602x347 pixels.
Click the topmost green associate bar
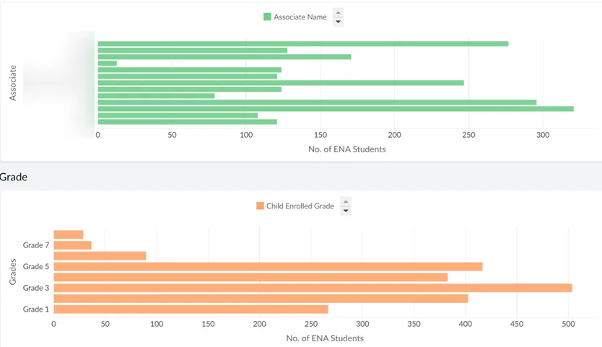pyautogui.click(x=303, y=44)
